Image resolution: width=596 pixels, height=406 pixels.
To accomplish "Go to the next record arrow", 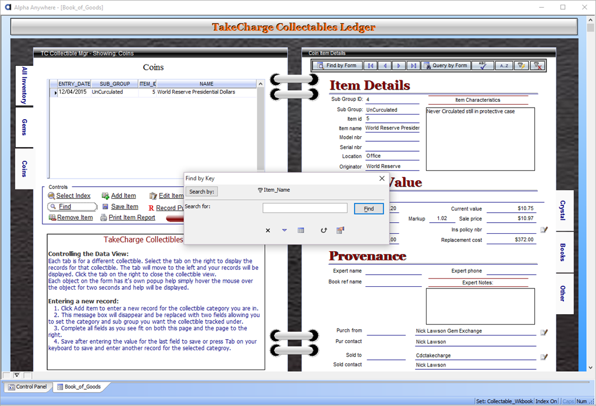I will [x=399, y=66].
